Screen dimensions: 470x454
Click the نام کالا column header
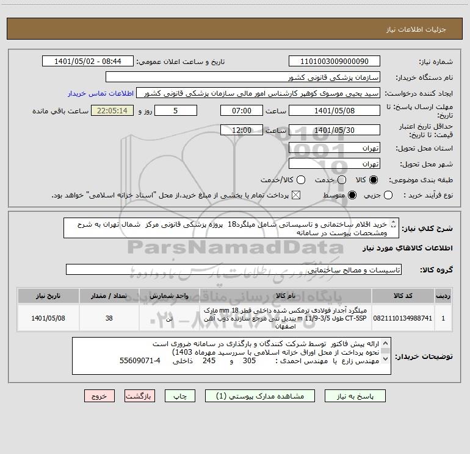pyautogui.click(x=286, y=296)
